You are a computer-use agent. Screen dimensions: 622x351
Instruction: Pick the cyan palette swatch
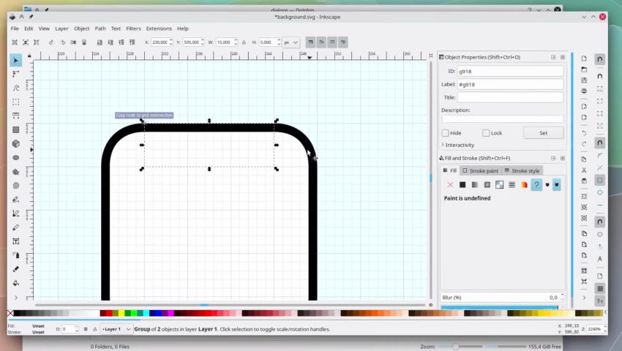click(x=146, y=313)
